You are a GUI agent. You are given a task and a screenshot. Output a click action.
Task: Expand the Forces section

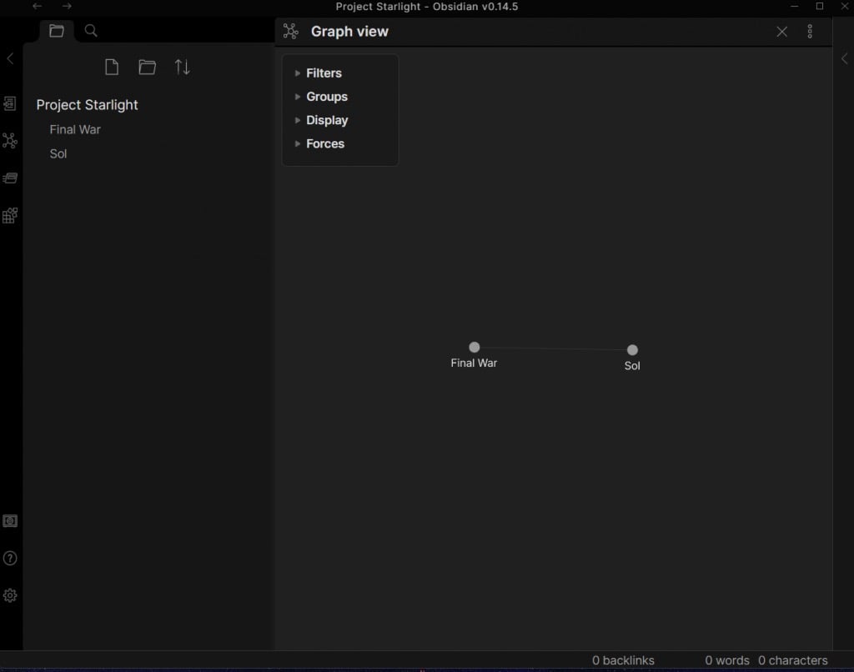[x=324, y=143]
